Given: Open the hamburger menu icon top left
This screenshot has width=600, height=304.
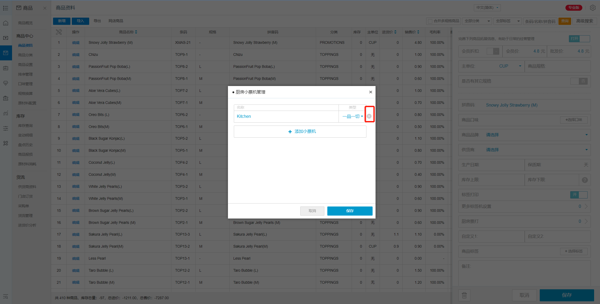Looking at the screenshot, I should [x=6, y=8].
